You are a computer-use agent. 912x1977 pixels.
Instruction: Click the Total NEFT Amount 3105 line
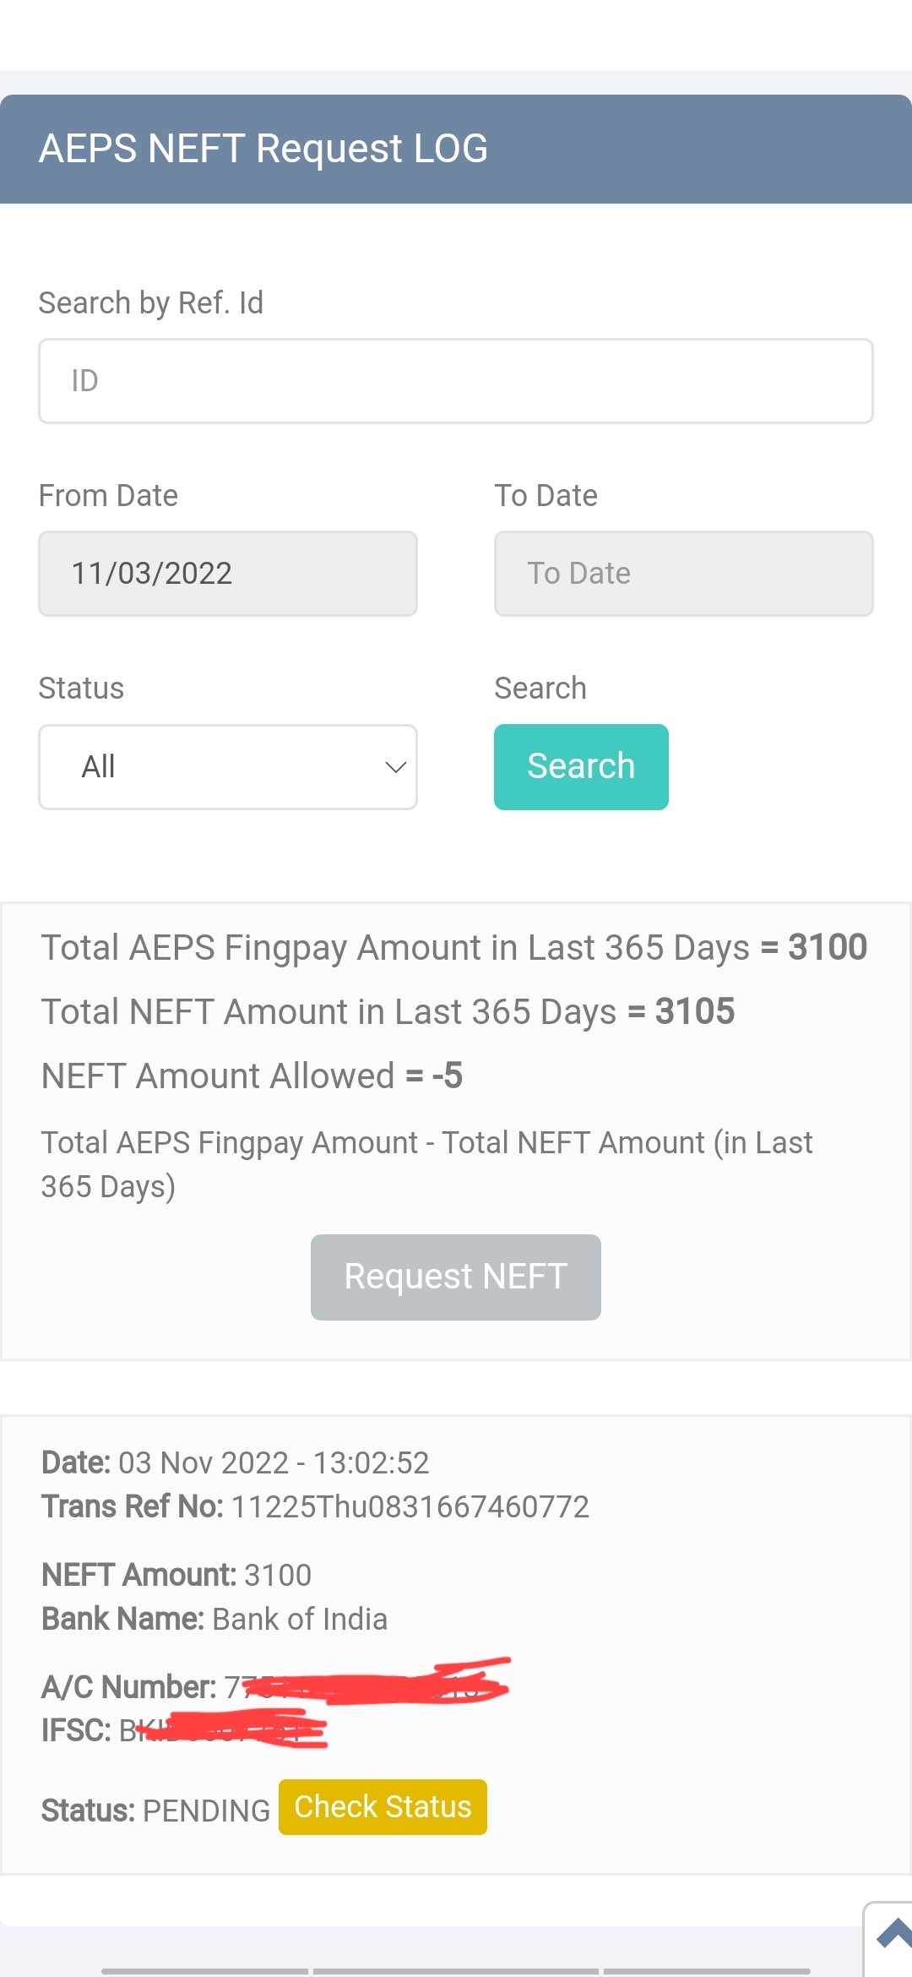coord(388,1011)
